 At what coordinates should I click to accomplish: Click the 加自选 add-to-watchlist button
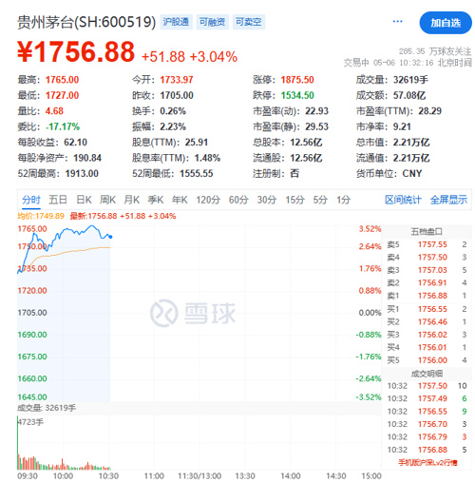(x=446, y=23)
